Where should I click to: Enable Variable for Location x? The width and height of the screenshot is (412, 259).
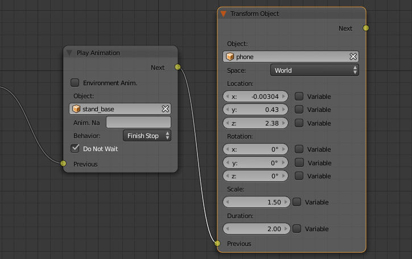(299, 96)
